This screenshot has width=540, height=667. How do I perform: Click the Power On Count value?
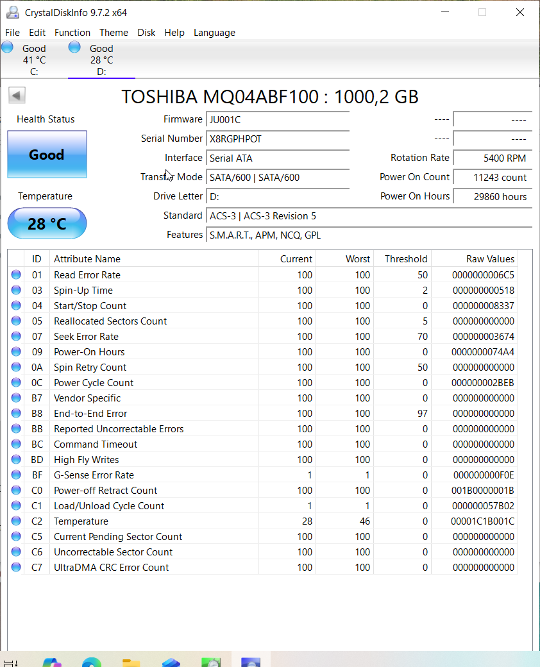[x=493, y=178]
